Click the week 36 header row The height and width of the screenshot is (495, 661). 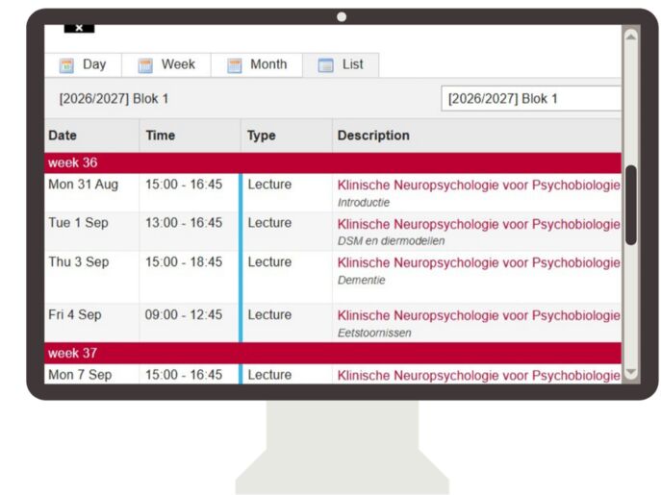333,162
